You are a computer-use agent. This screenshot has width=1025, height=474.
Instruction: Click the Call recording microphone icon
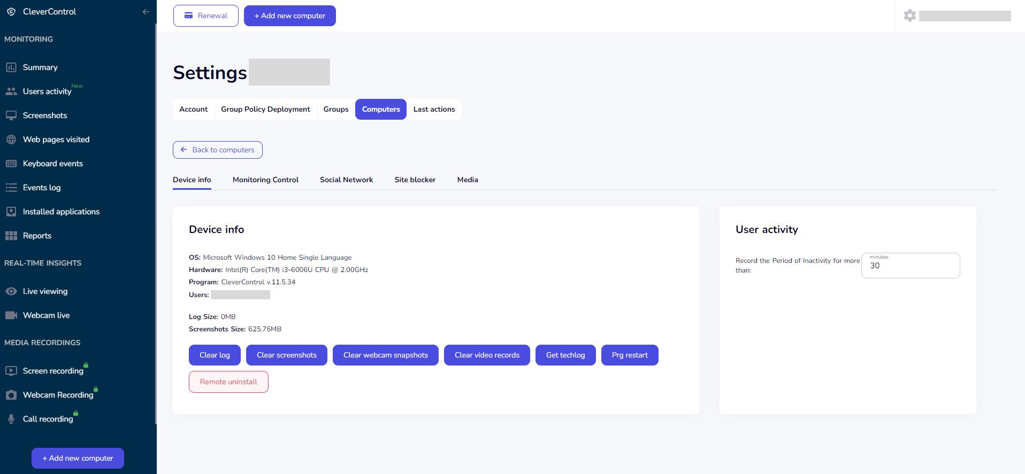(x=11, y=419)
